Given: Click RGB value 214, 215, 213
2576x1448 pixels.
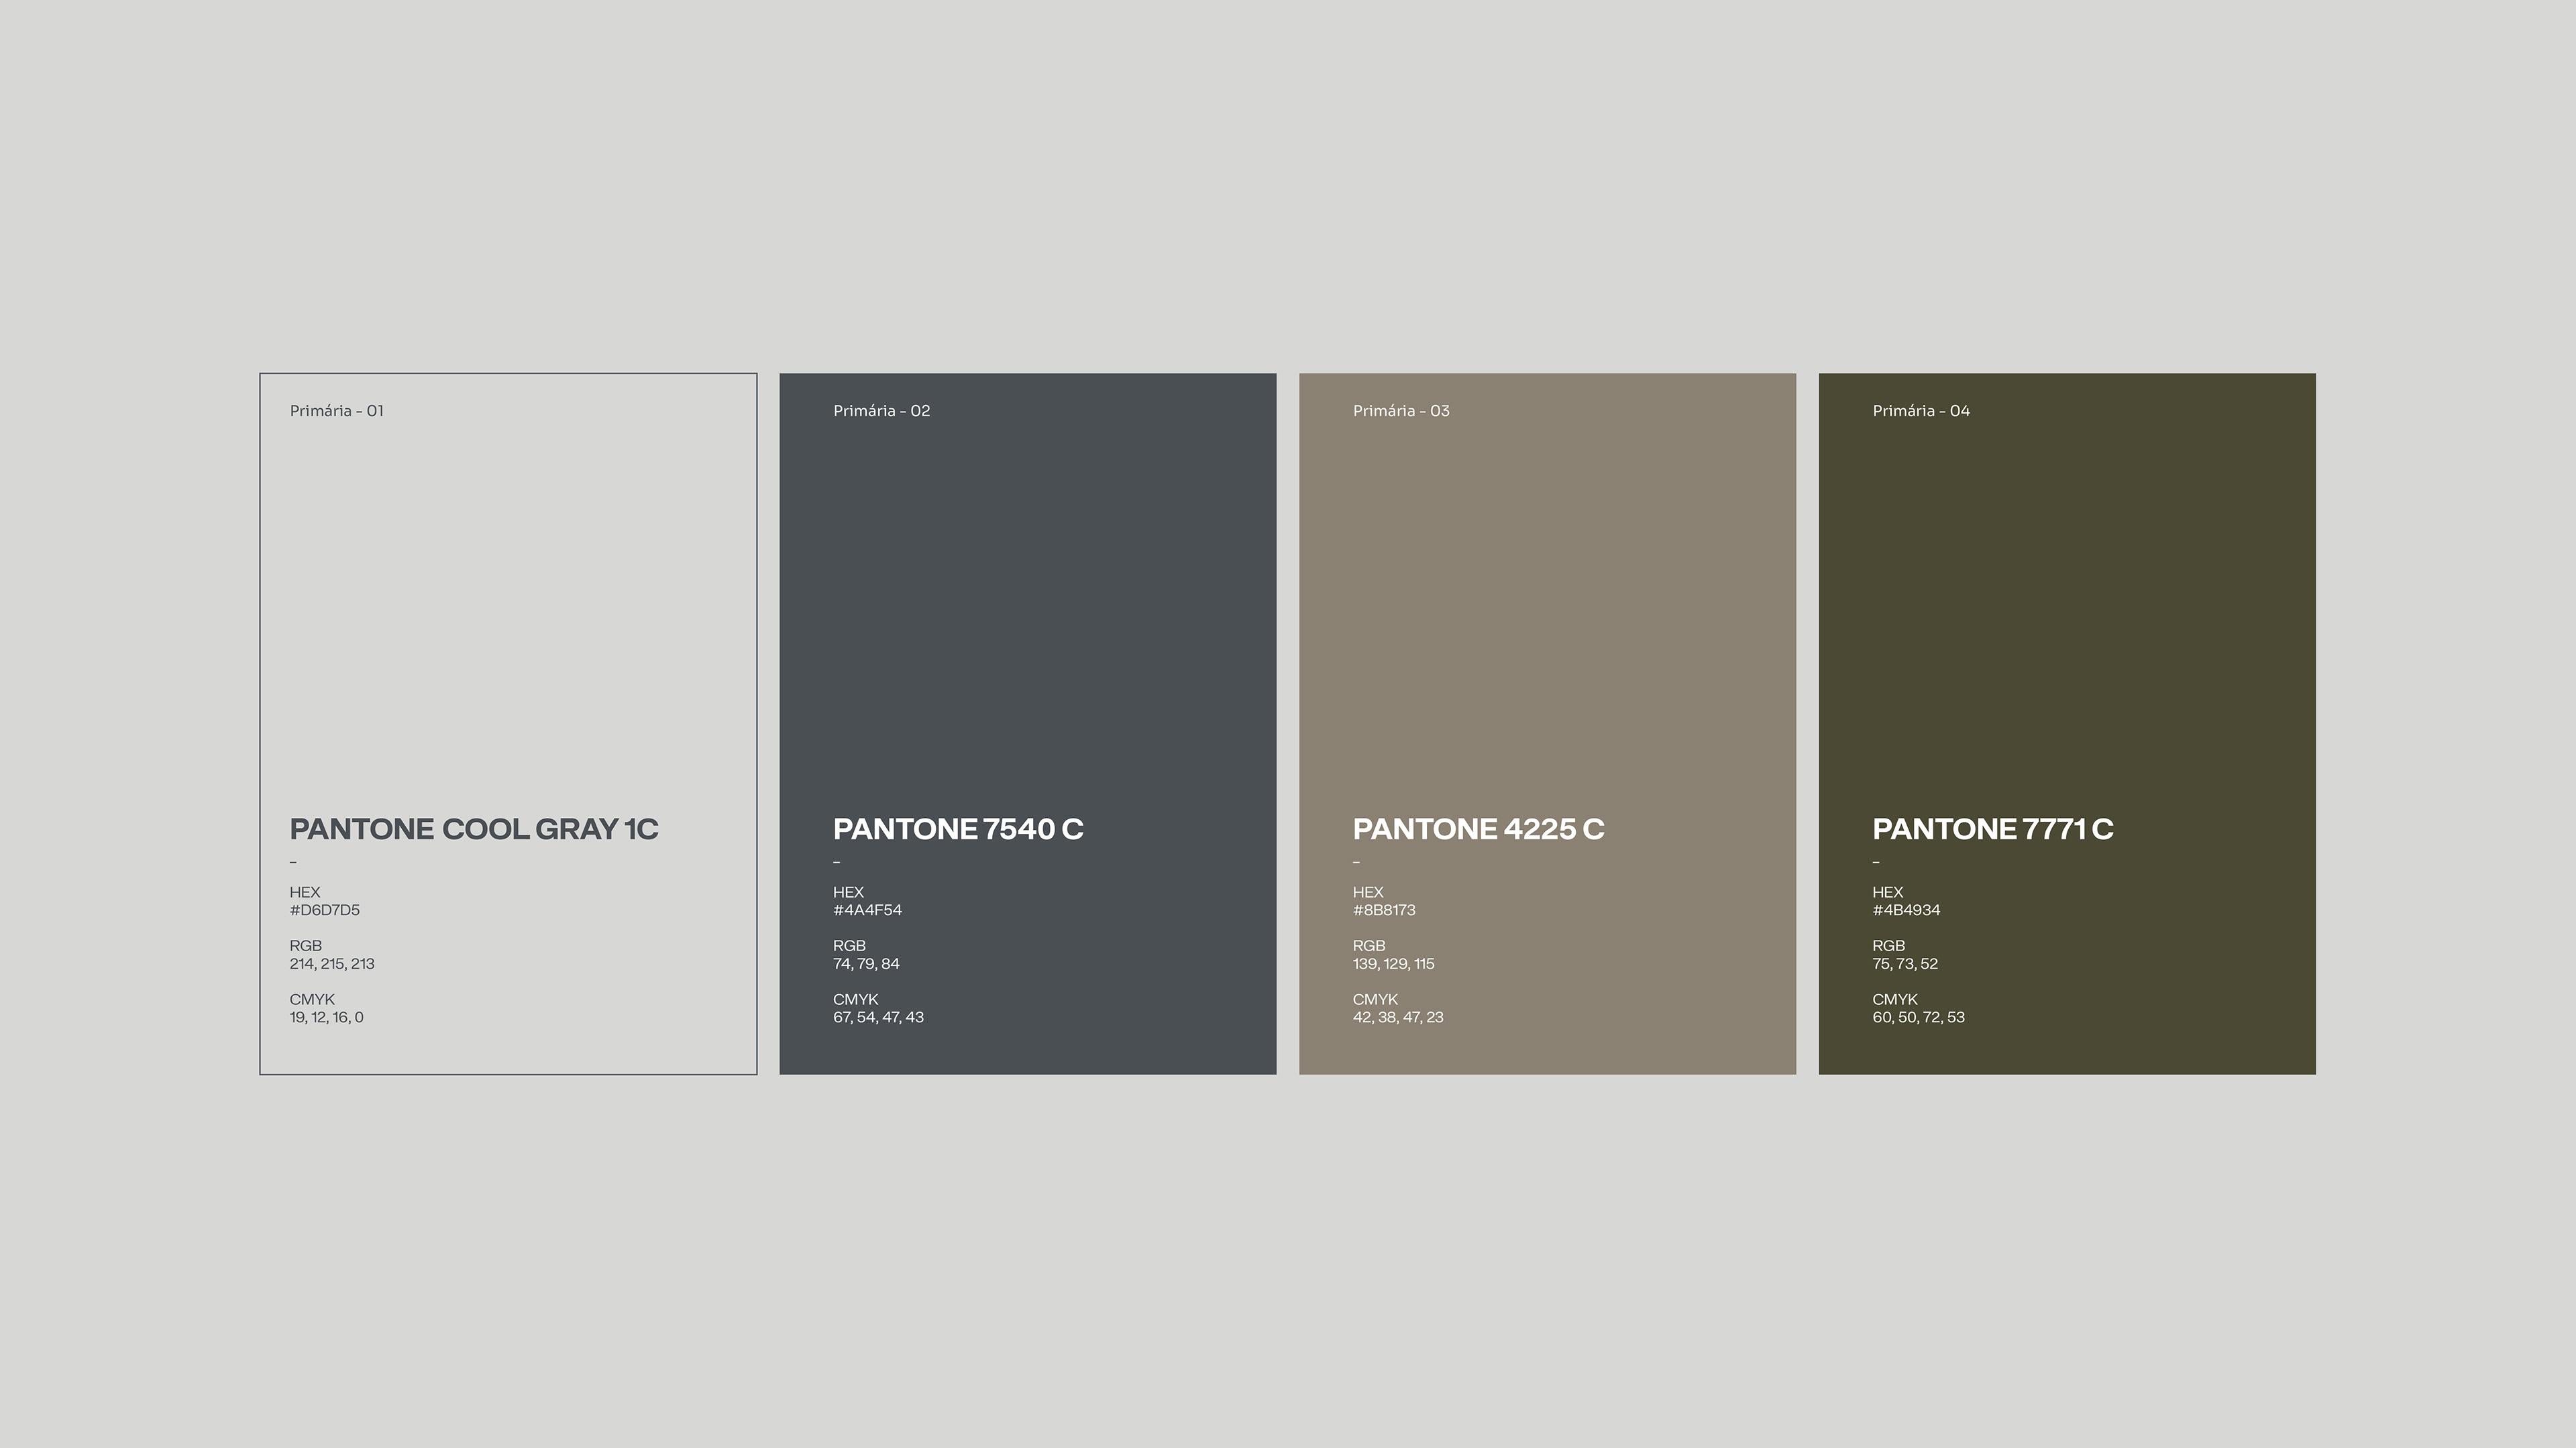Looking at the screenshot, I should [332, 965].
